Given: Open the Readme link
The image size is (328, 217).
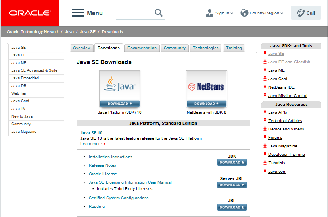Looking at the screenshot, I should coord(97,207).
